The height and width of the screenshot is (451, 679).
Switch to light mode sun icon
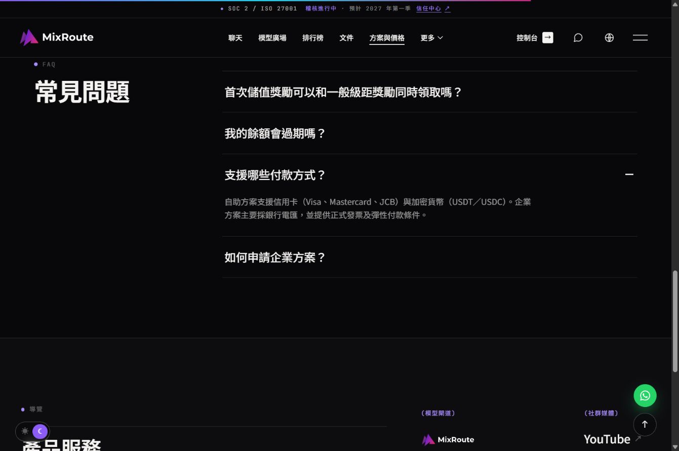tap(25, 431)
